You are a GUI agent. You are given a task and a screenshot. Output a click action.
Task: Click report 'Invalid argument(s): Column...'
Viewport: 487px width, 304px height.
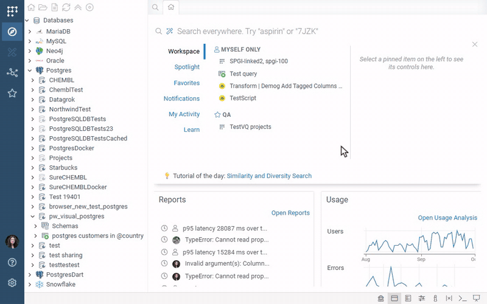227,264
